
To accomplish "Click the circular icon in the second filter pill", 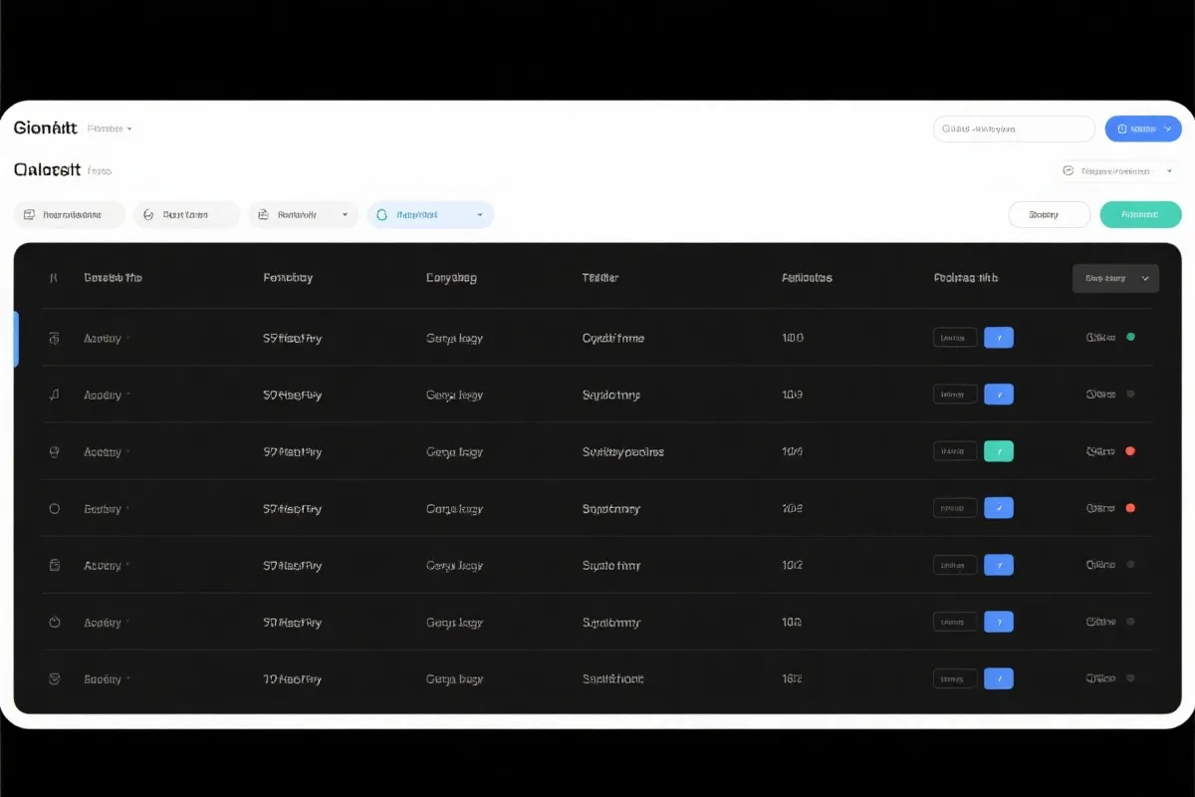I will pyautogui.click(x=148, y=214).
